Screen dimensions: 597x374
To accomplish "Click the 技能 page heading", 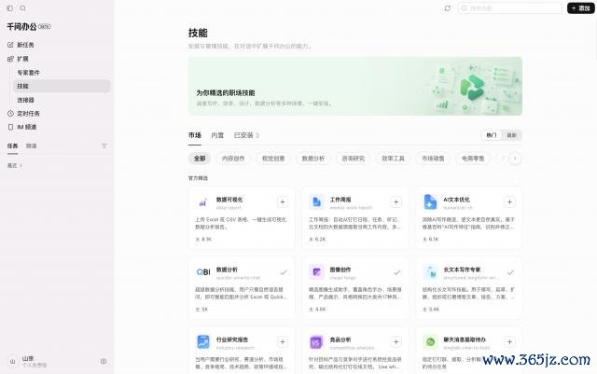I will coord(198,33).
